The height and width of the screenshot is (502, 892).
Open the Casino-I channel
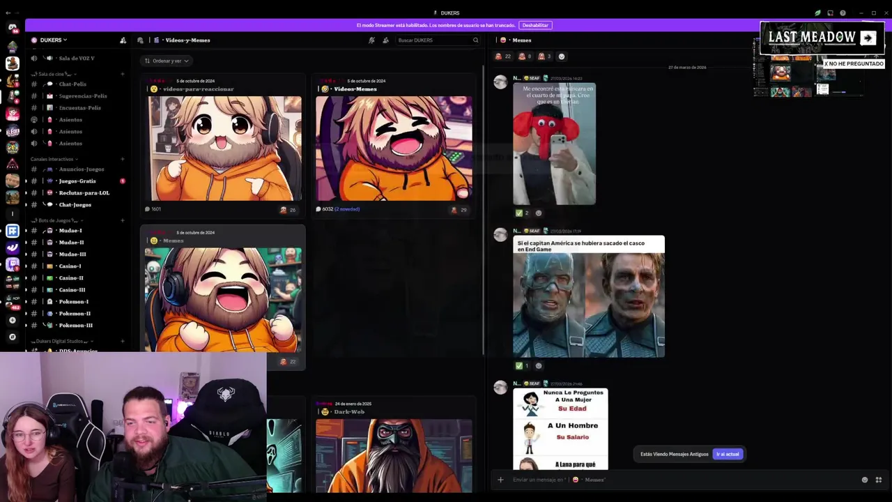click(77, 266)
